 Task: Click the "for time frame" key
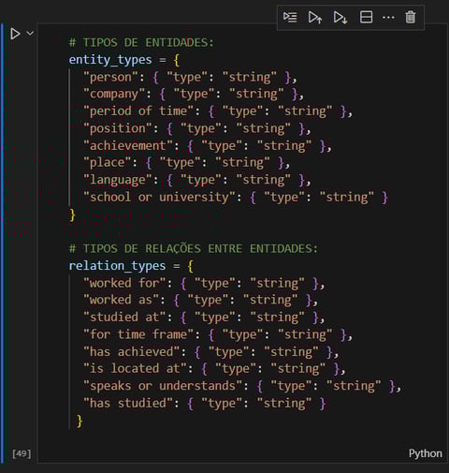click(138, 334)
